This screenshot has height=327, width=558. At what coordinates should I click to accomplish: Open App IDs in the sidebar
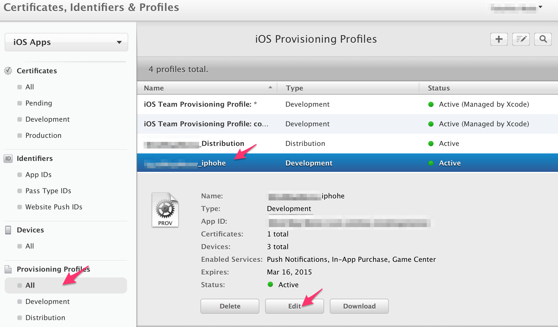click(x=38, y=174)
